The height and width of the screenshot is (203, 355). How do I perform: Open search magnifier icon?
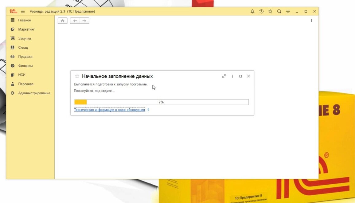[279, 11]
